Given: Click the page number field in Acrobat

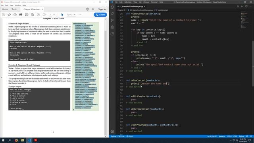Looking at the screenshot, I should click(x=50, y=15).
